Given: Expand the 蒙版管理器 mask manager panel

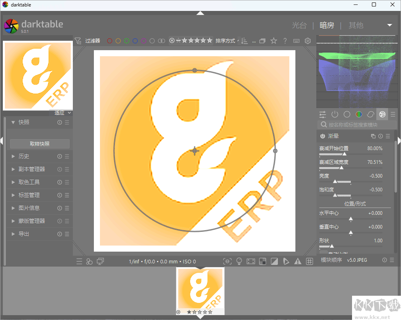Looking at the screenshot, I should pos(13,221).
